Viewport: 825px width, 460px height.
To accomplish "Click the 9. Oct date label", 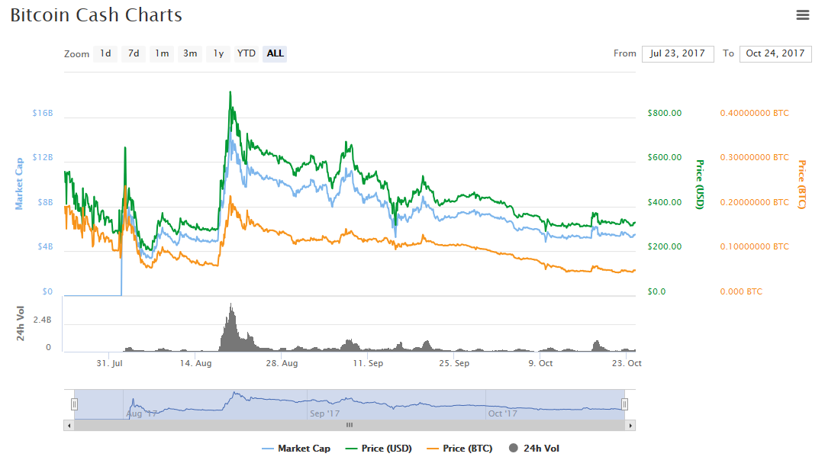I will pos(540,363).
